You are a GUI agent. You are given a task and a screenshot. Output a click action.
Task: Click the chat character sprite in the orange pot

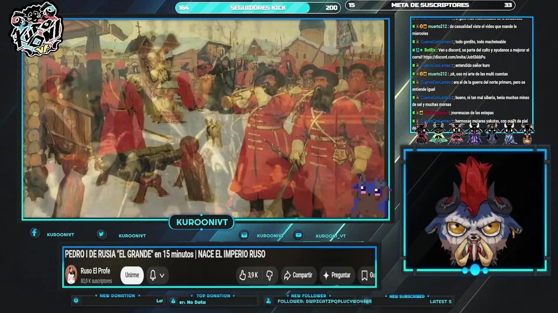(x=527, y=134)
